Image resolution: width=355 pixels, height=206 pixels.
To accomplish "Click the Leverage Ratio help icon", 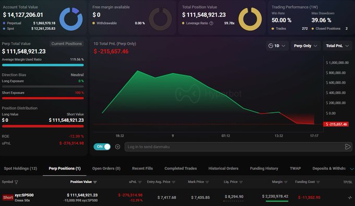I will click(211, 23).
